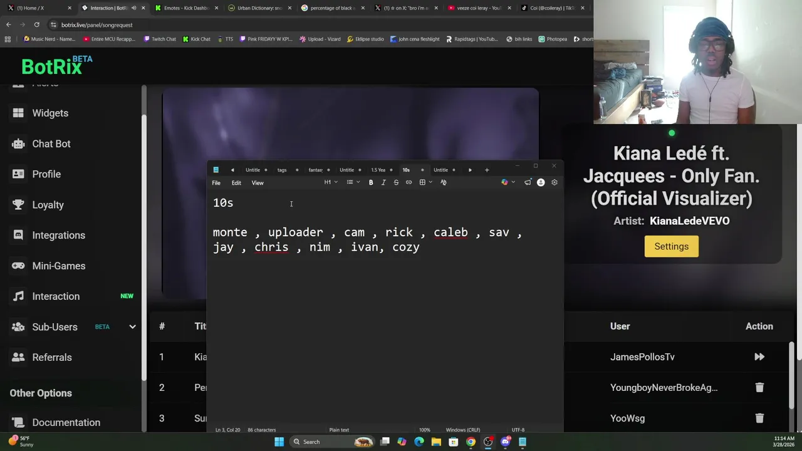The height and width of the screenshot is (451, 802).
Task: Open Loyalty sidebar page
Action: (x=48, y=205)
